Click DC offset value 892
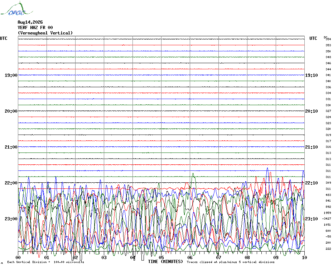This screenshot has height=267, width=333. (328, 207)
